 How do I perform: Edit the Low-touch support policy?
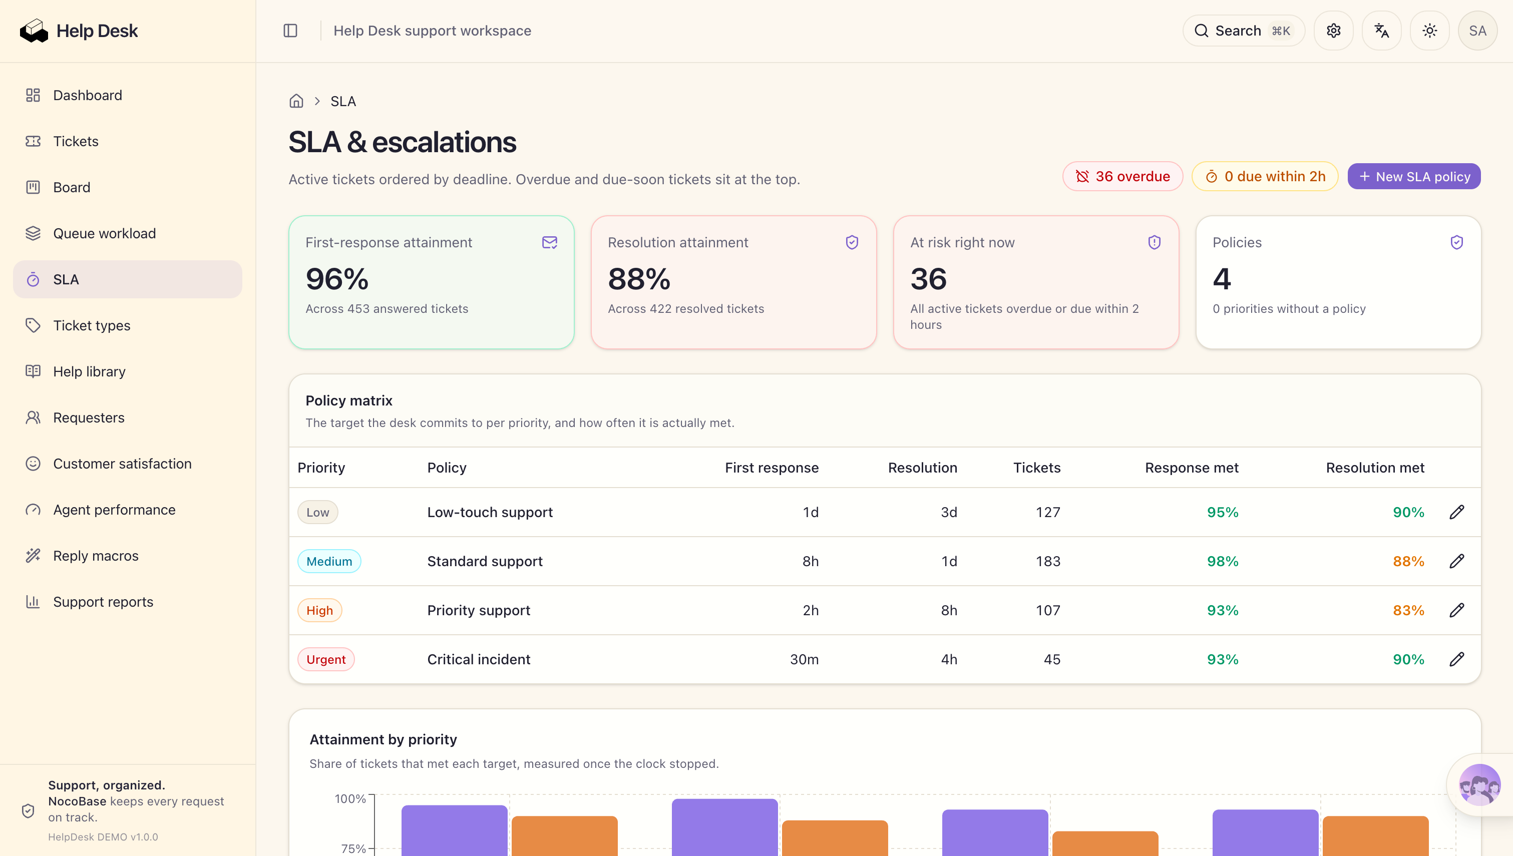point(1456,512)
